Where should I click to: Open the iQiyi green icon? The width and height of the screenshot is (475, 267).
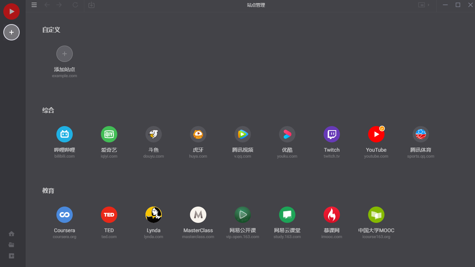109,134
